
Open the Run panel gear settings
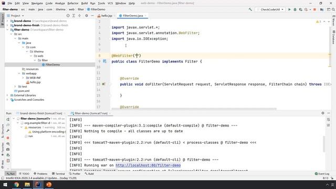pos(323,113)
